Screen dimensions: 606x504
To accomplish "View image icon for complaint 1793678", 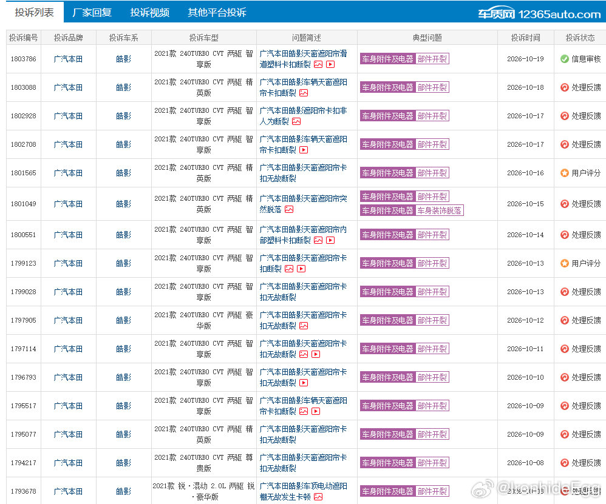I will 318,497.
